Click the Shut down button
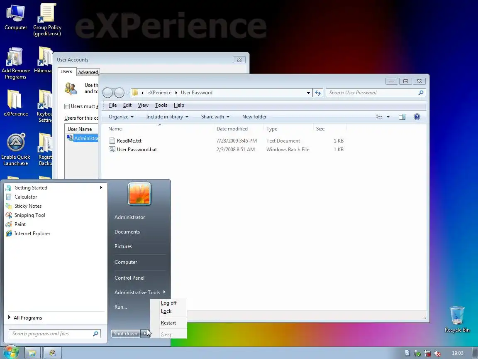Viewport: 478px width, 359px height. click(126, 333)
